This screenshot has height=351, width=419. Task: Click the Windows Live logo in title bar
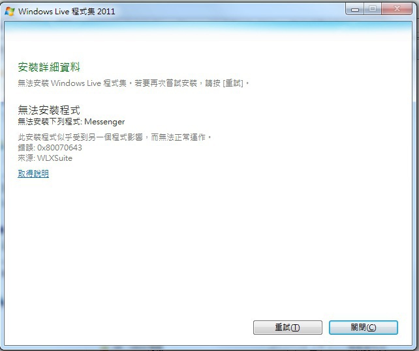coord(10,12)
